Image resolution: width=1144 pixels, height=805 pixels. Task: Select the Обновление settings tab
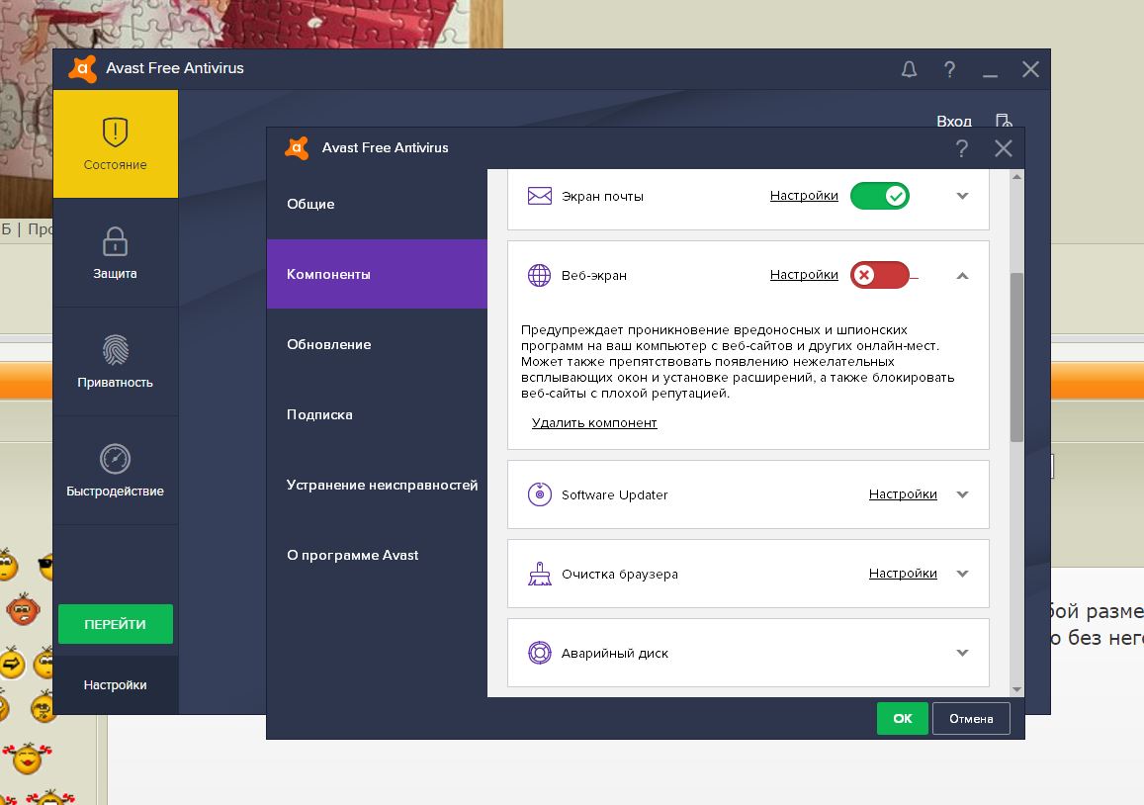pos(328,344)
